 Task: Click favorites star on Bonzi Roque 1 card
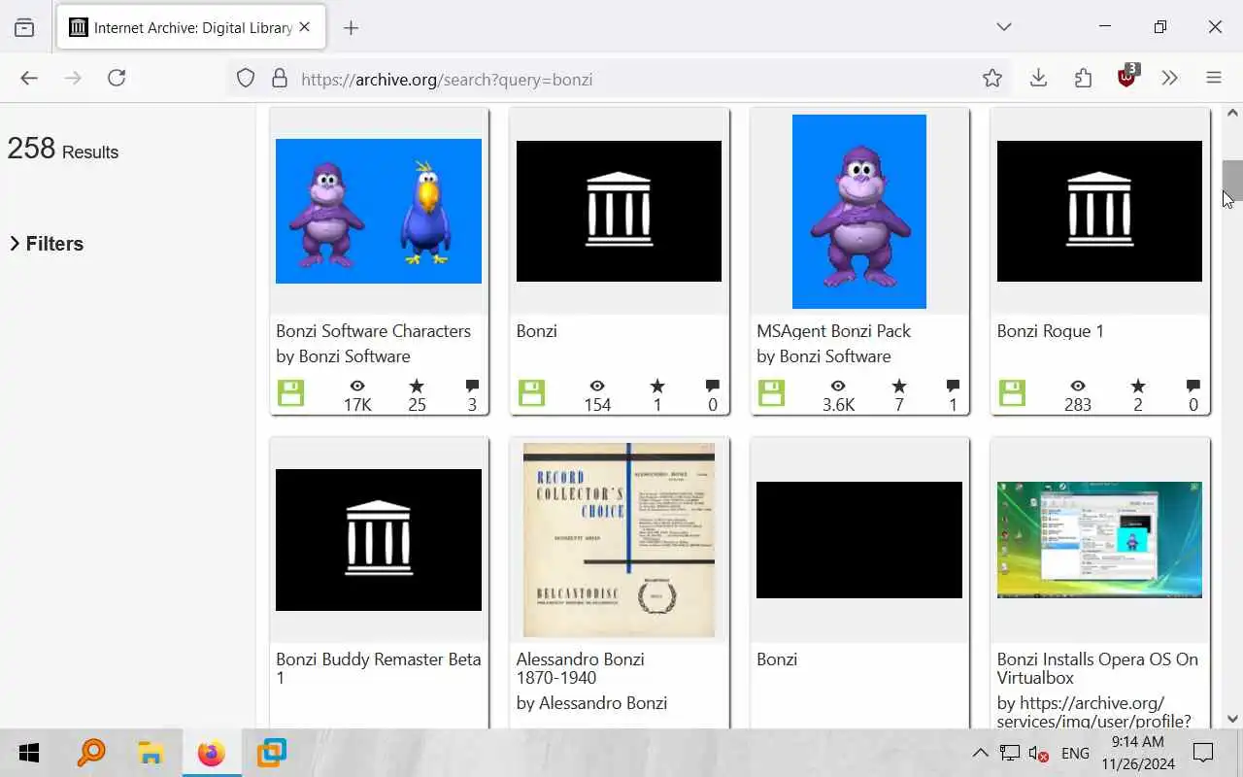pyautogui.click(x=1138, y=387)
